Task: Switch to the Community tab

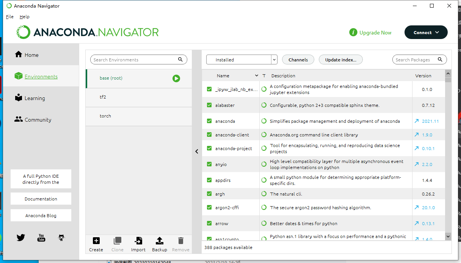Action: click(x=41, y=120)
